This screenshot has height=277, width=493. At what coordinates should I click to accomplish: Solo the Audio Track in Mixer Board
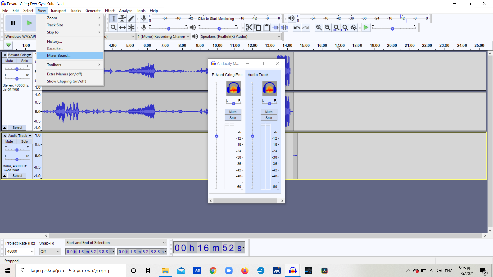(x=269, y=118)
